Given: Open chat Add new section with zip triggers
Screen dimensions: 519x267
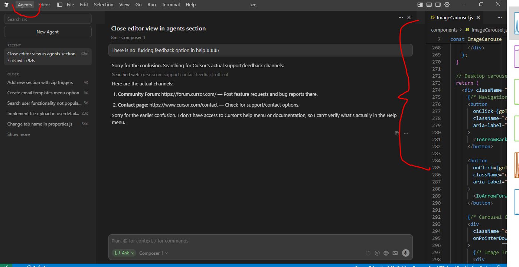Looking at the screenshot, I should pos(48,82).
